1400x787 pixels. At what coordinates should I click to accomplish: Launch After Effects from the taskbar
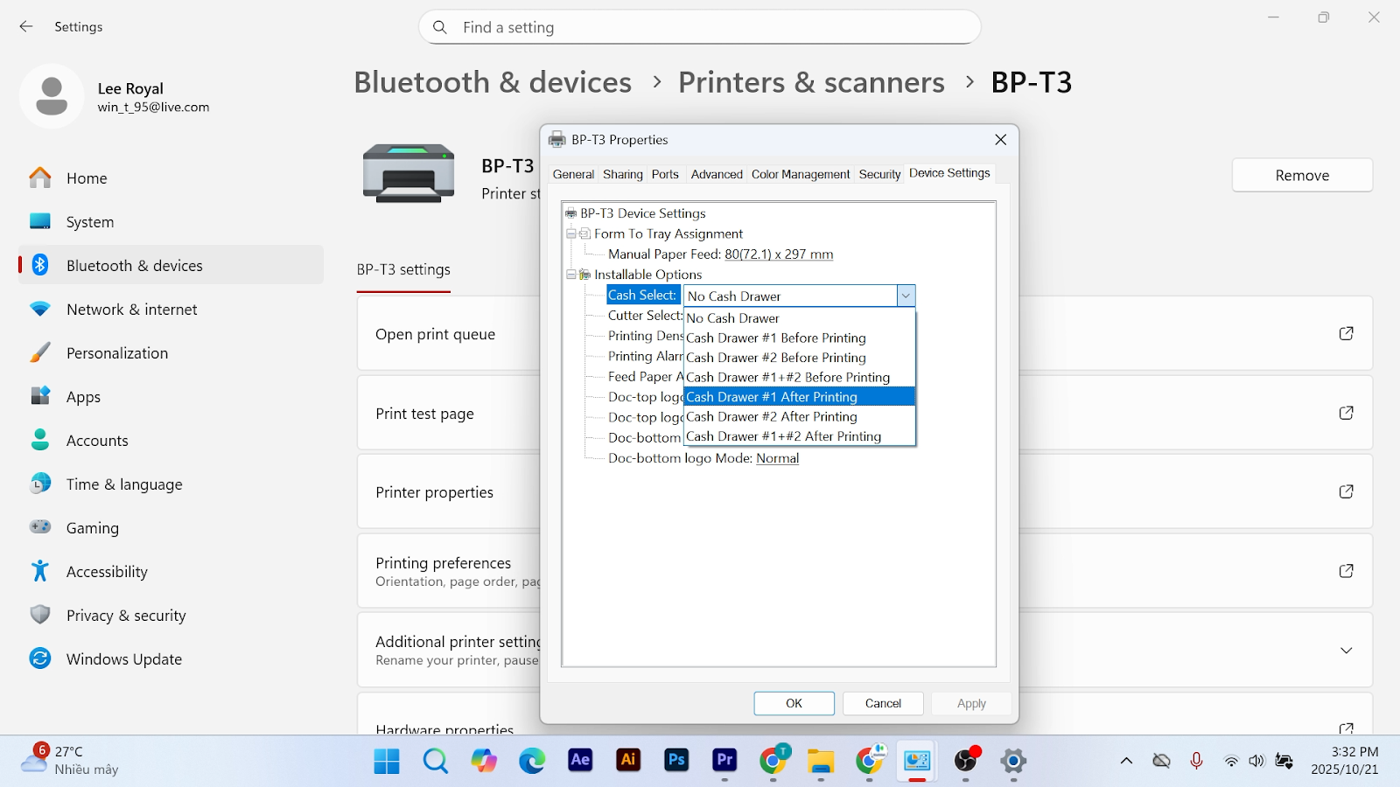coord(580,761)
